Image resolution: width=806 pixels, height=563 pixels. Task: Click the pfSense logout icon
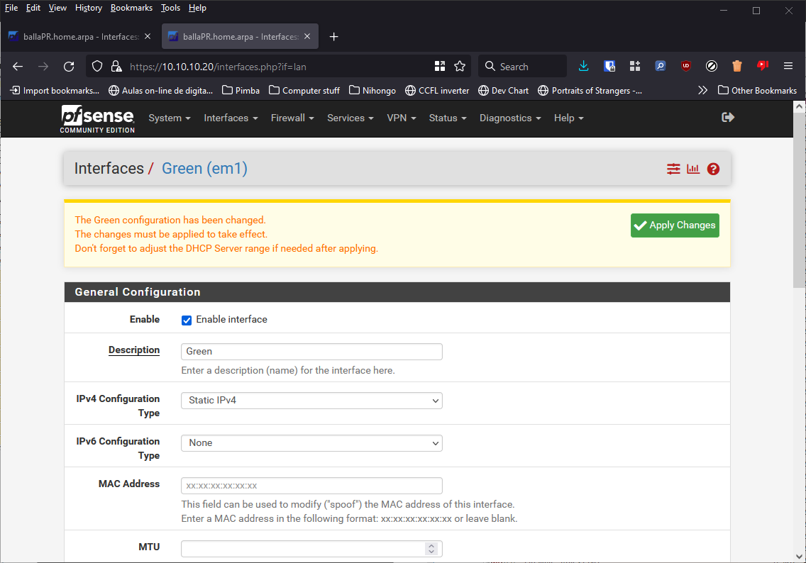coord(727,118)
